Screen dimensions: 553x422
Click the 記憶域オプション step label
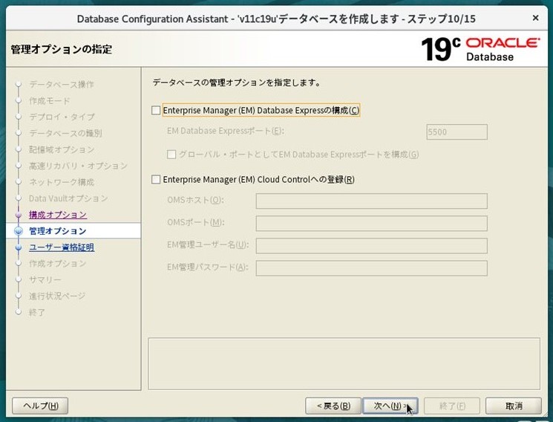(62, 149)
